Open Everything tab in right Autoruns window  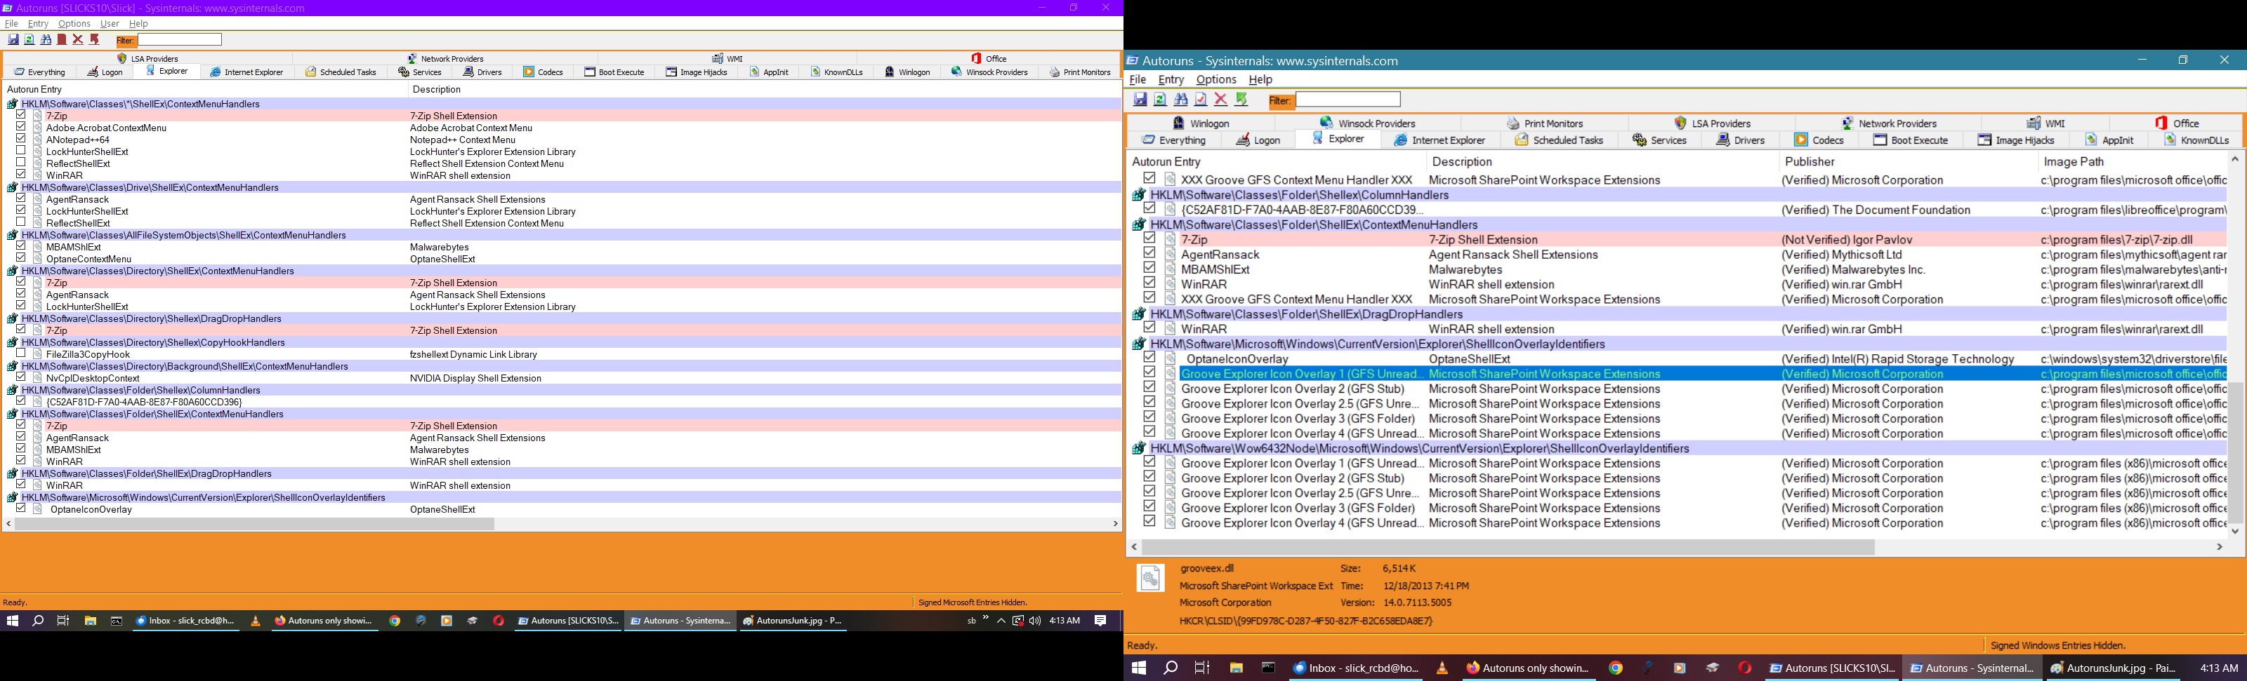click(x=1174, y=140)
